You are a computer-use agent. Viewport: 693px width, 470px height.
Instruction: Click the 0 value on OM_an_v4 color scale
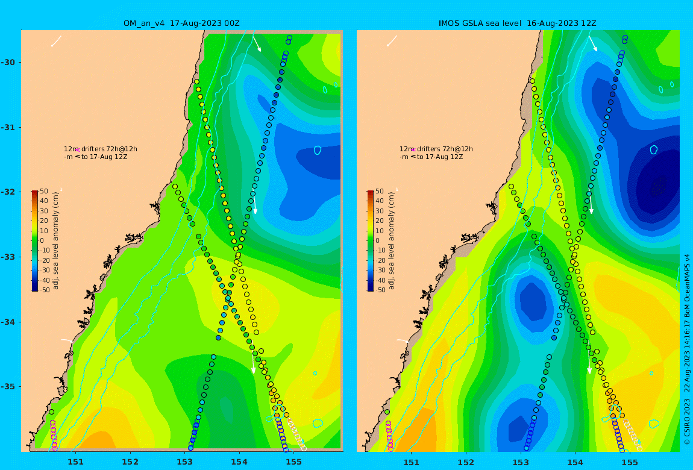[x=42, y=241]
